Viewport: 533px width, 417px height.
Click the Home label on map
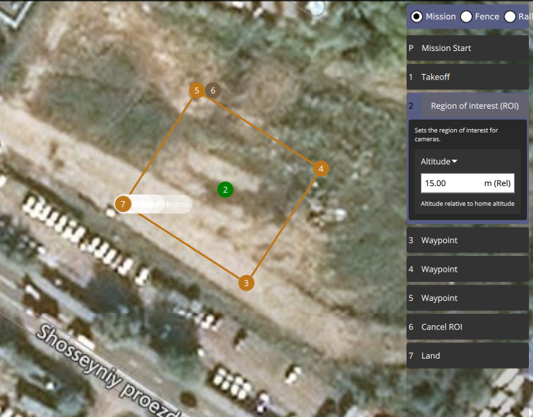178,204
